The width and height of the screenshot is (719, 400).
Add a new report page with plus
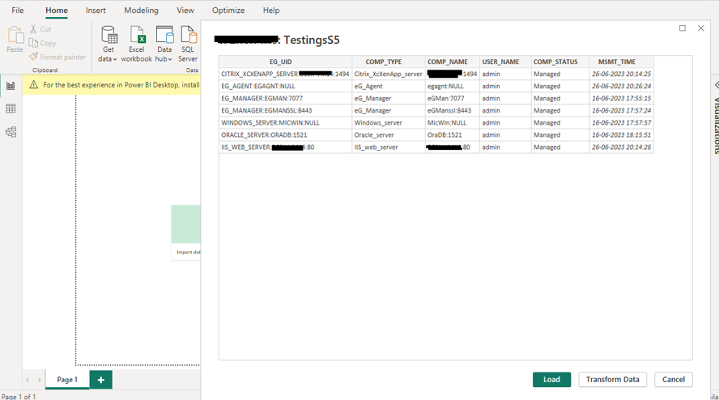tap(101, 380)
